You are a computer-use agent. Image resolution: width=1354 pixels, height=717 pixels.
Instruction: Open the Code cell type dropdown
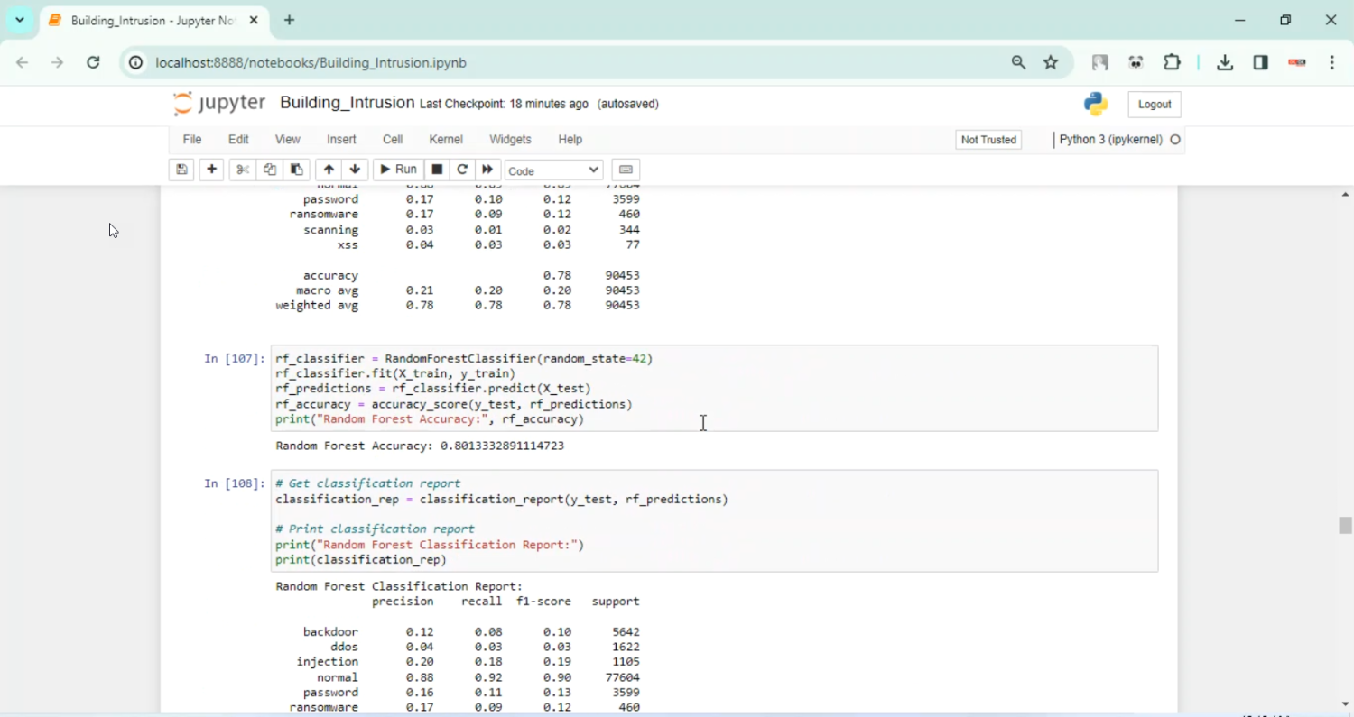point(553,170)
